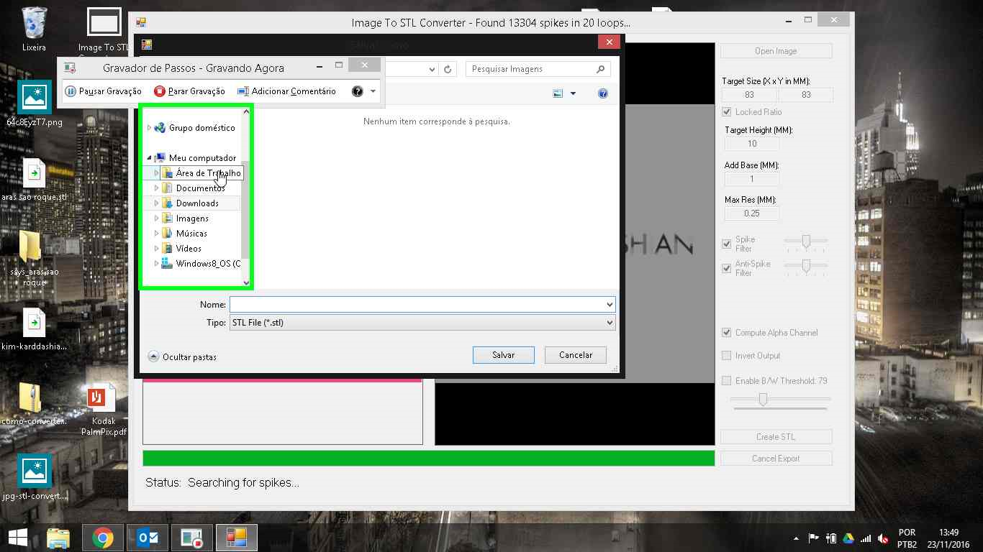This screenshot has height=552, width=983.
Task: Click the folder tree scroll down arrow
Action: (246, 283)
